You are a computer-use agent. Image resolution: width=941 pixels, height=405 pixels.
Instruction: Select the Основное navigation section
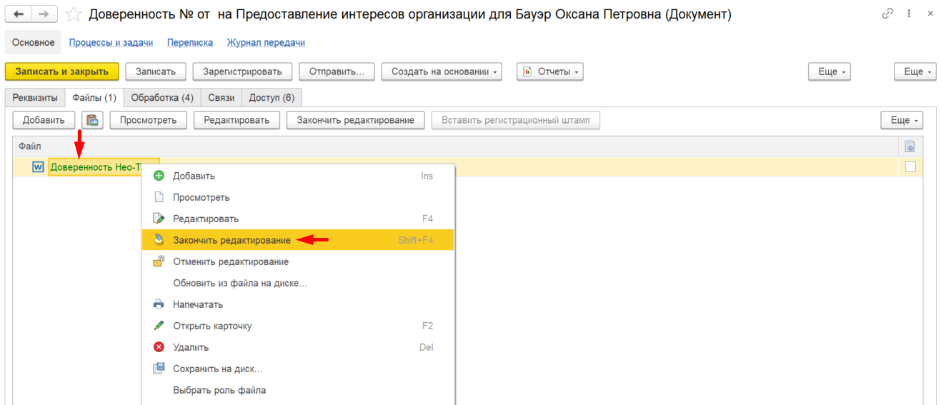click(x=34, y=42)
